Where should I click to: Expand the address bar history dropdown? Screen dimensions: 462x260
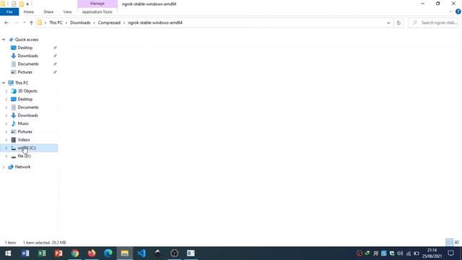tap(388, 22)
